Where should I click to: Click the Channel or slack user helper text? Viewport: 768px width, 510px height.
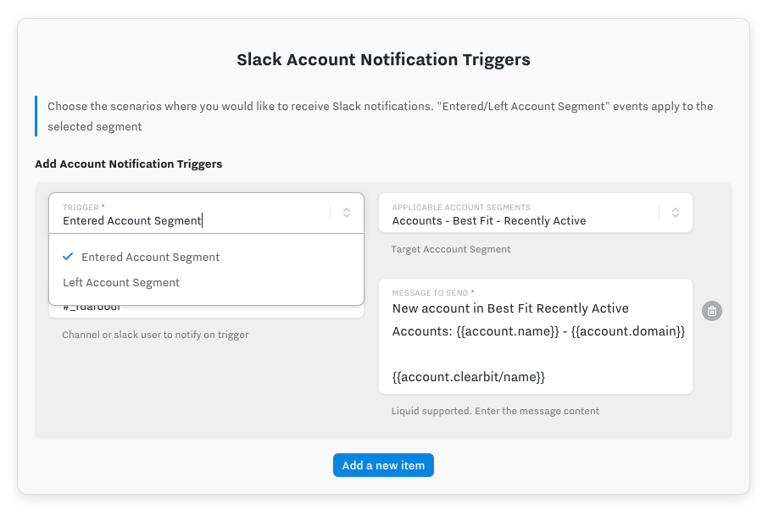coord(155,335)
